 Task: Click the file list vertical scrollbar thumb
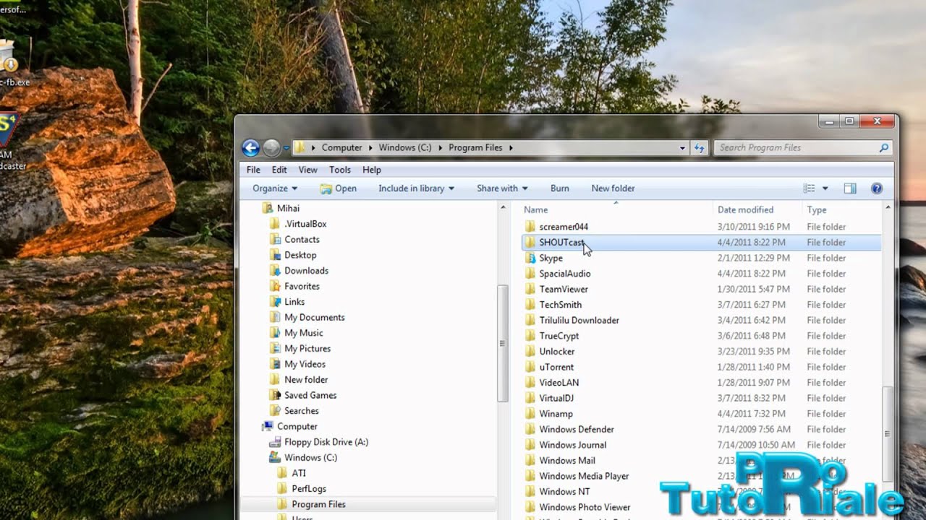pyautogui.click(x=888, y=433)
